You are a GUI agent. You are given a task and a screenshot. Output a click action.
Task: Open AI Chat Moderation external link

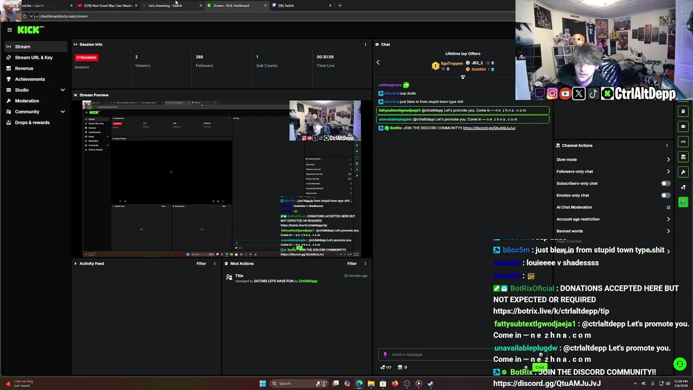coord(668,207)
